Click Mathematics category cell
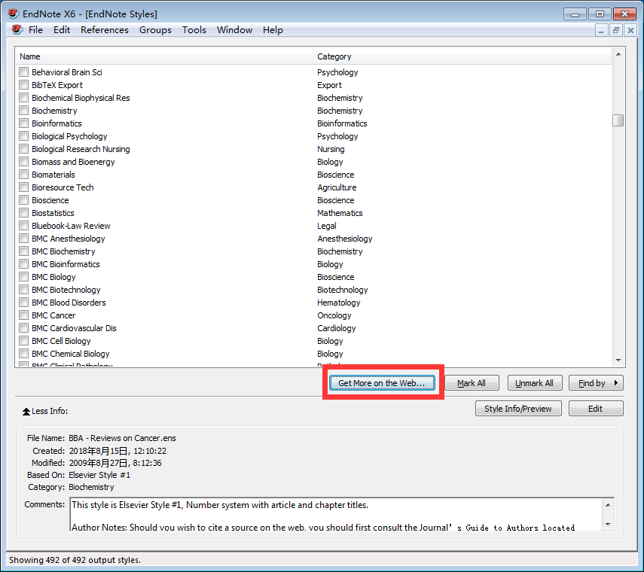The image size is (644, 572). 340,213
